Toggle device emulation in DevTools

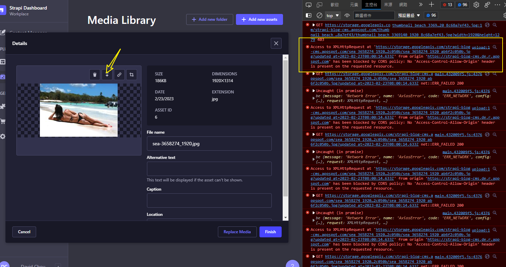click(319, 5)
